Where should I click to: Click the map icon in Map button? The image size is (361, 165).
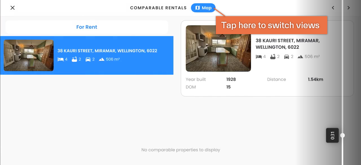(x=197, y=8)
